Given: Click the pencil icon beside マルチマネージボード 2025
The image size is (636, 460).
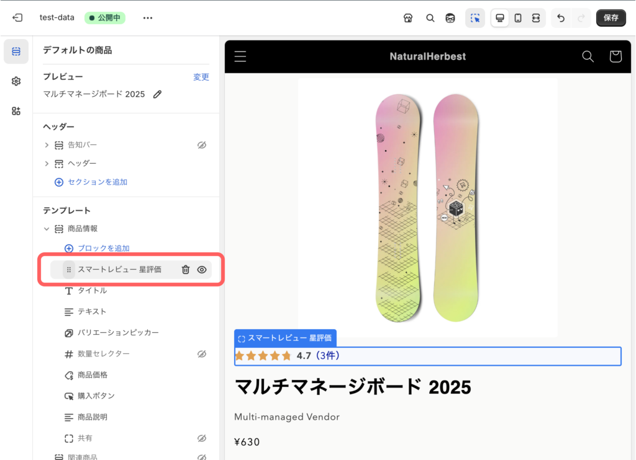Looking at the screenshot, I should point(158,94).
